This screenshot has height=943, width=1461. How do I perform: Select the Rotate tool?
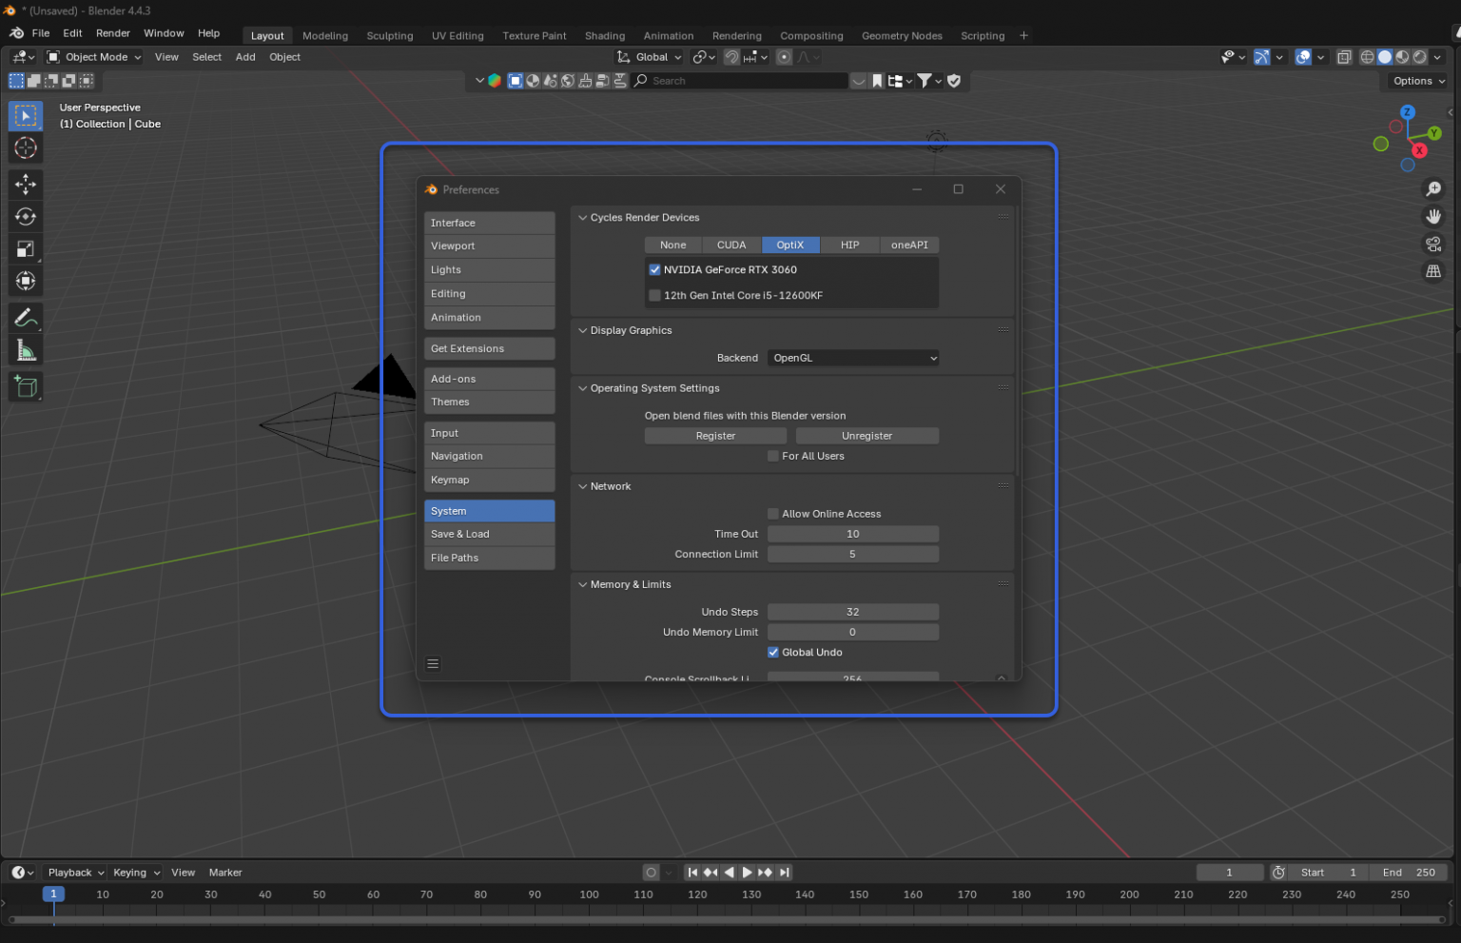click(26, 216)
